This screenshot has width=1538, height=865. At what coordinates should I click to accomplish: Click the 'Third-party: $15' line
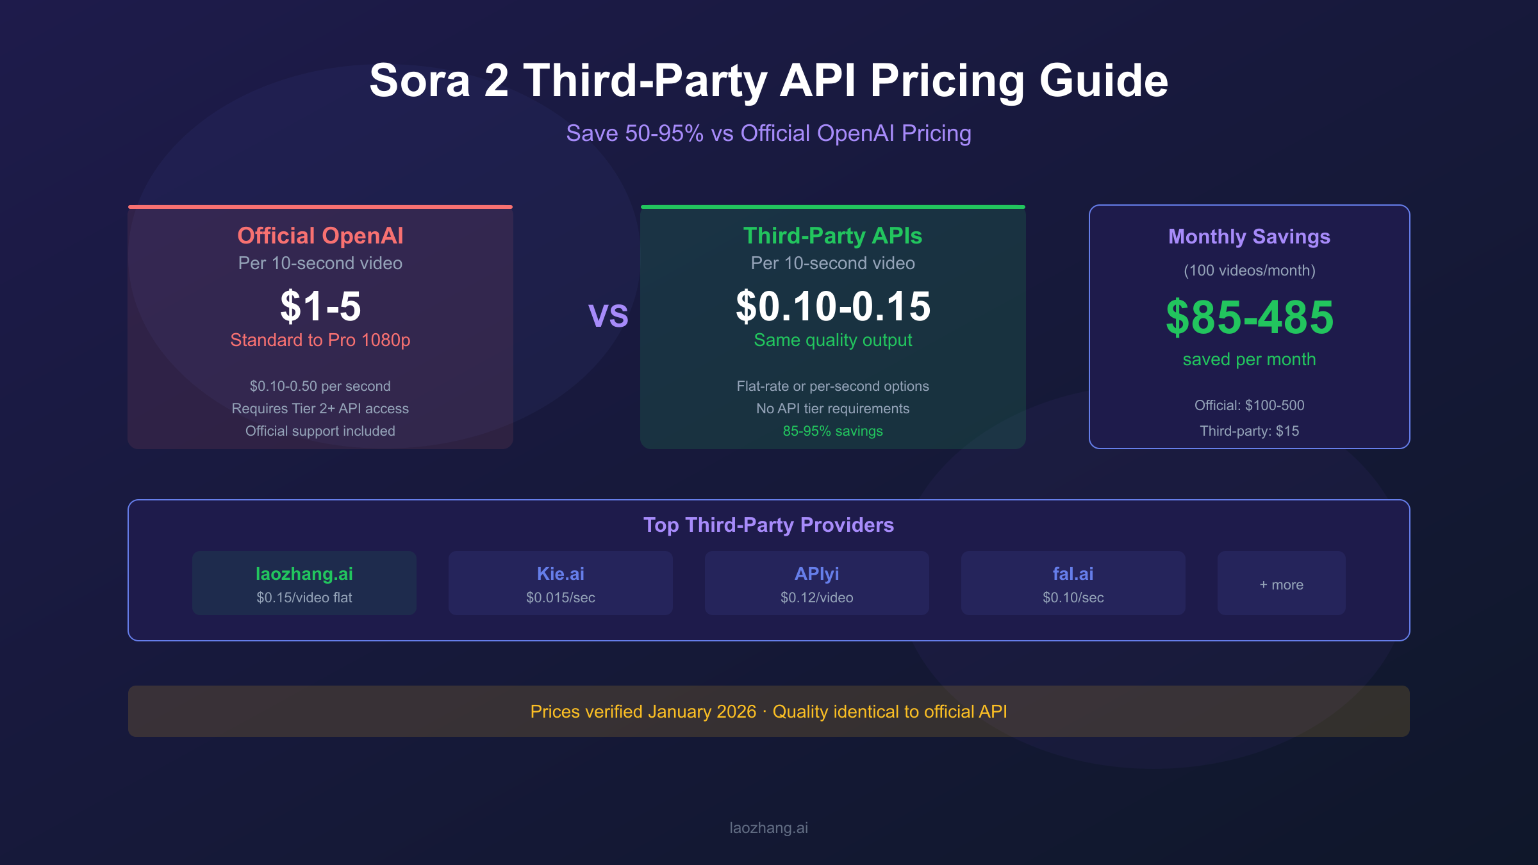[x=1249, y=431]
